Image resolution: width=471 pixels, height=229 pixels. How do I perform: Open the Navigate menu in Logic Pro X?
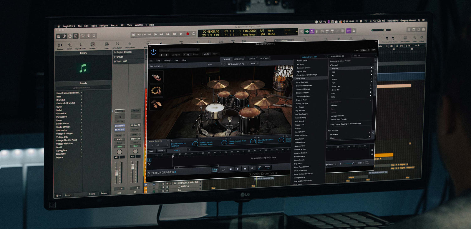[104, 26]
